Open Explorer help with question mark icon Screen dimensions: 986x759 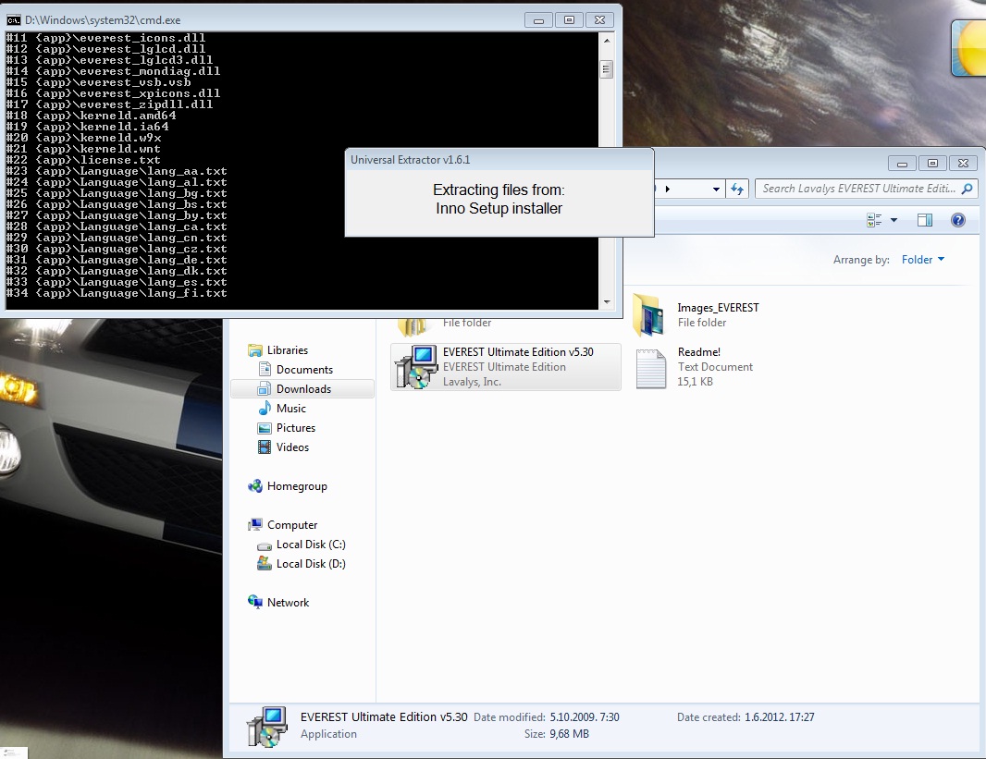point(957,220)
